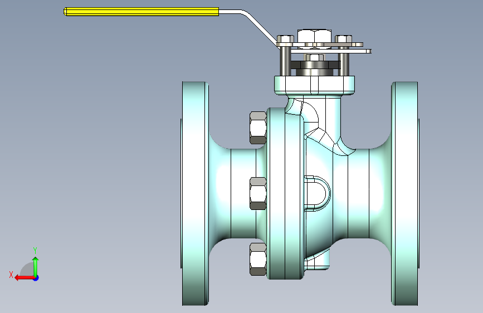Select the yellow handle grip
483x313 pixels.
(x=141, y=12)
